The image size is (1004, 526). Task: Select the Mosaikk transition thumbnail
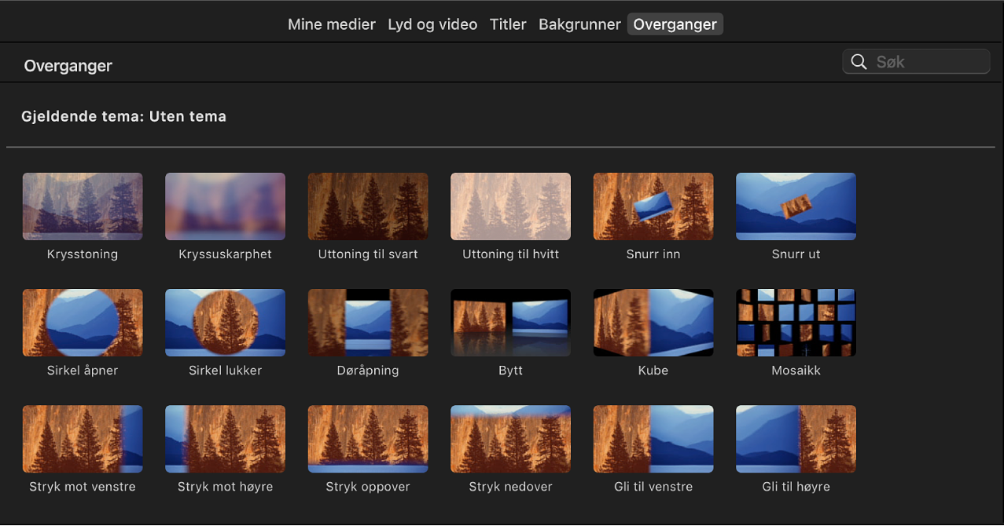point(796,323)
